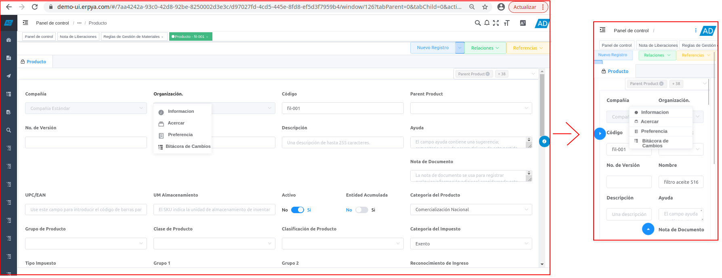Click the form's vertical scrollbar thumb
This screenshot has width=722, height=278.
click(x=542, y=105)
